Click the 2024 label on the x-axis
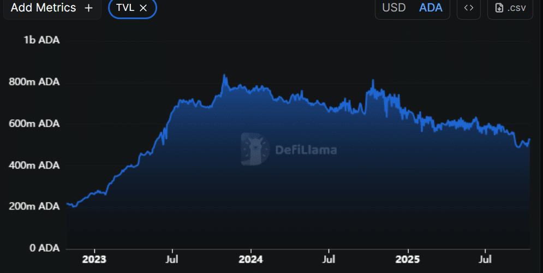The width and height of the screenshot is (543, 273). click(250, 258)
